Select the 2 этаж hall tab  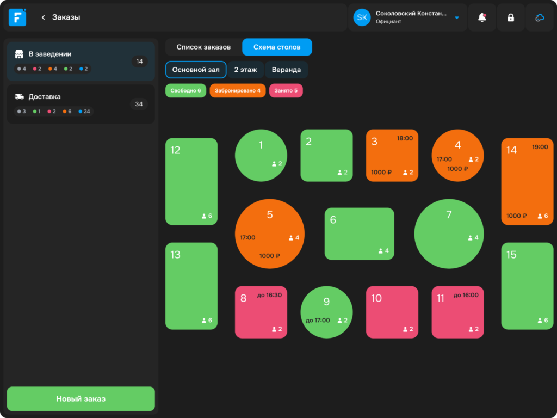coord(245,70)
